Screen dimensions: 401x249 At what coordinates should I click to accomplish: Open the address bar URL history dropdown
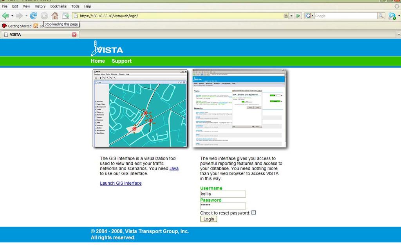click(x=291, y=16)
